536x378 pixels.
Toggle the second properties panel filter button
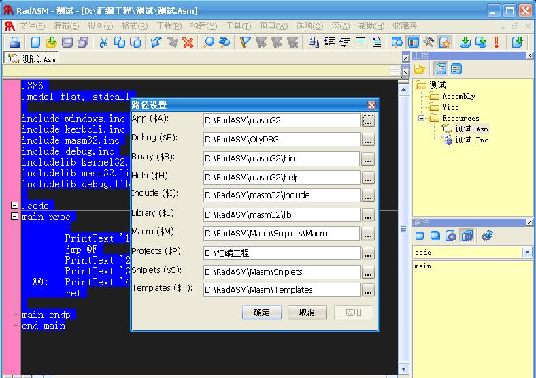[435, 236]
